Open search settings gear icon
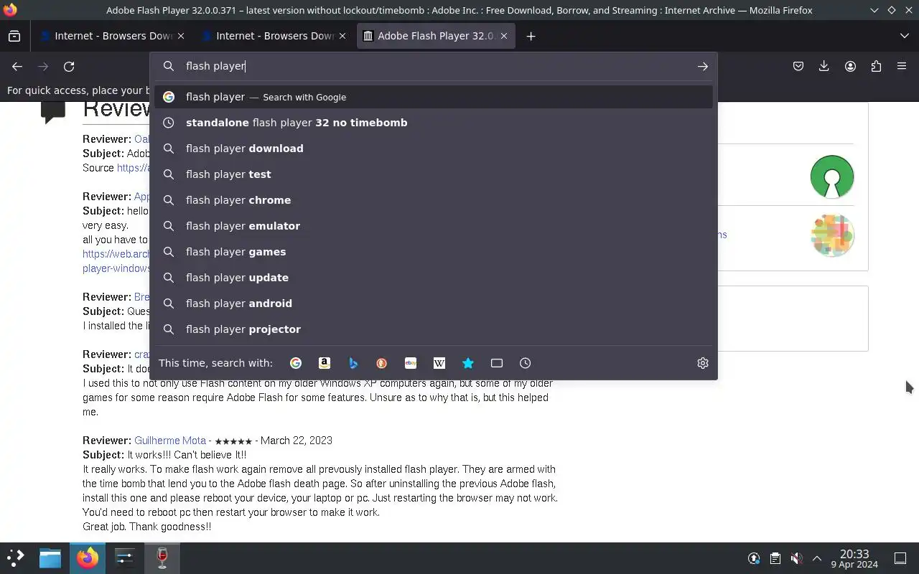The image size is (919, 574). click(703, 363)
